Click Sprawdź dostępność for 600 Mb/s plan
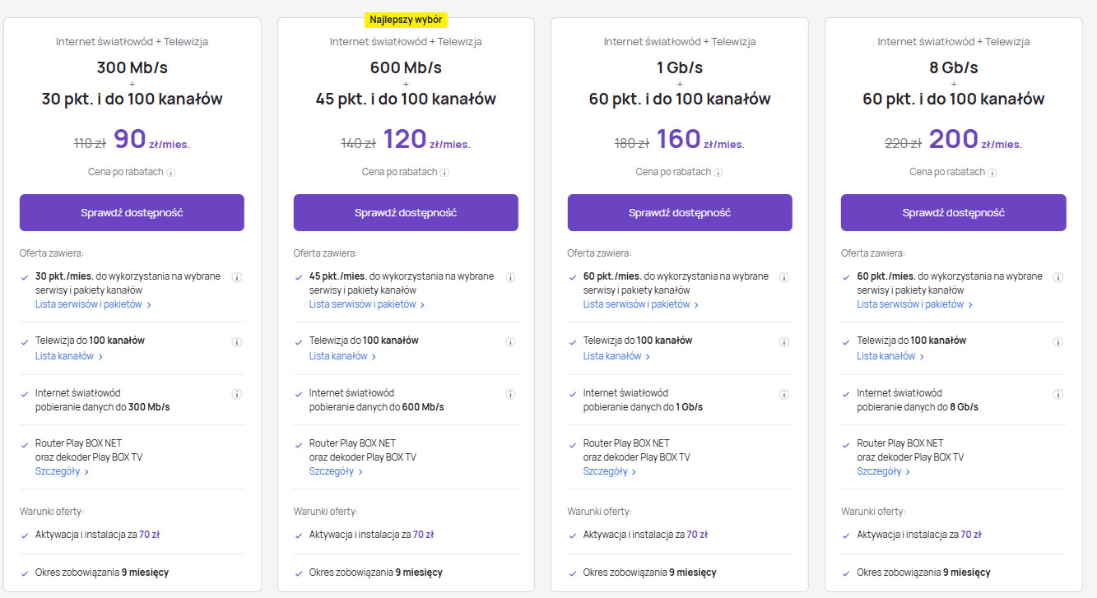Screen dimensions: 1097x598 click(406, 212)
